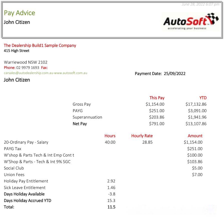Viewport: 224px width, 217px height.
Task: Click the Payment Date 25/09/2022 field
Action: click(160, 74)
